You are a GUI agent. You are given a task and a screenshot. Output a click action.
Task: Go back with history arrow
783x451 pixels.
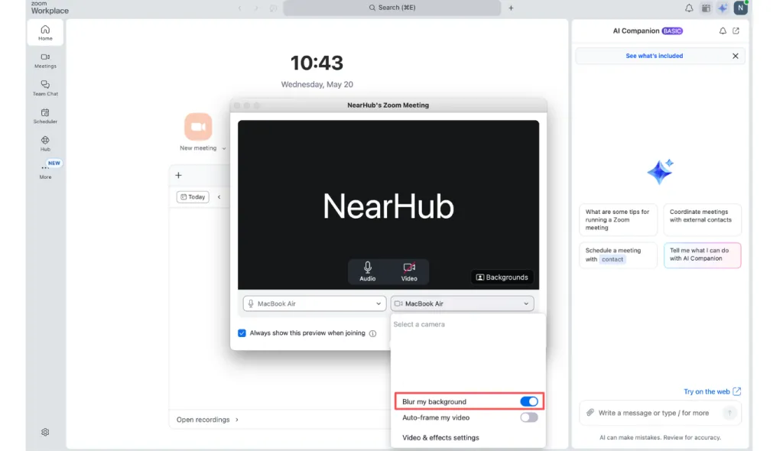[x=239, y=8]
